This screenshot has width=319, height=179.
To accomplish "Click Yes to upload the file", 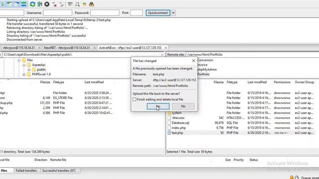I will pos(158,106).
